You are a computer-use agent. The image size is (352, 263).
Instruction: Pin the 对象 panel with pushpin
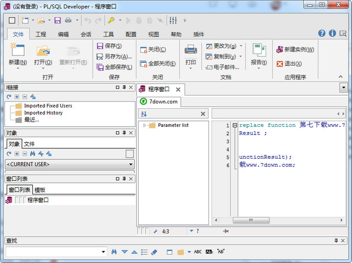pos(124,133)
